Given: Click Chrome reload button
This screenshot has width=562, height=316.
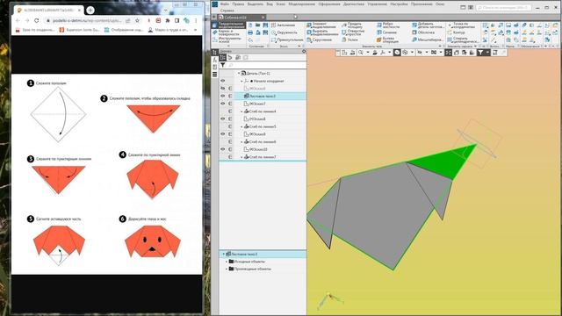Looking at the screenshot, I should click(x=36, y=21).
